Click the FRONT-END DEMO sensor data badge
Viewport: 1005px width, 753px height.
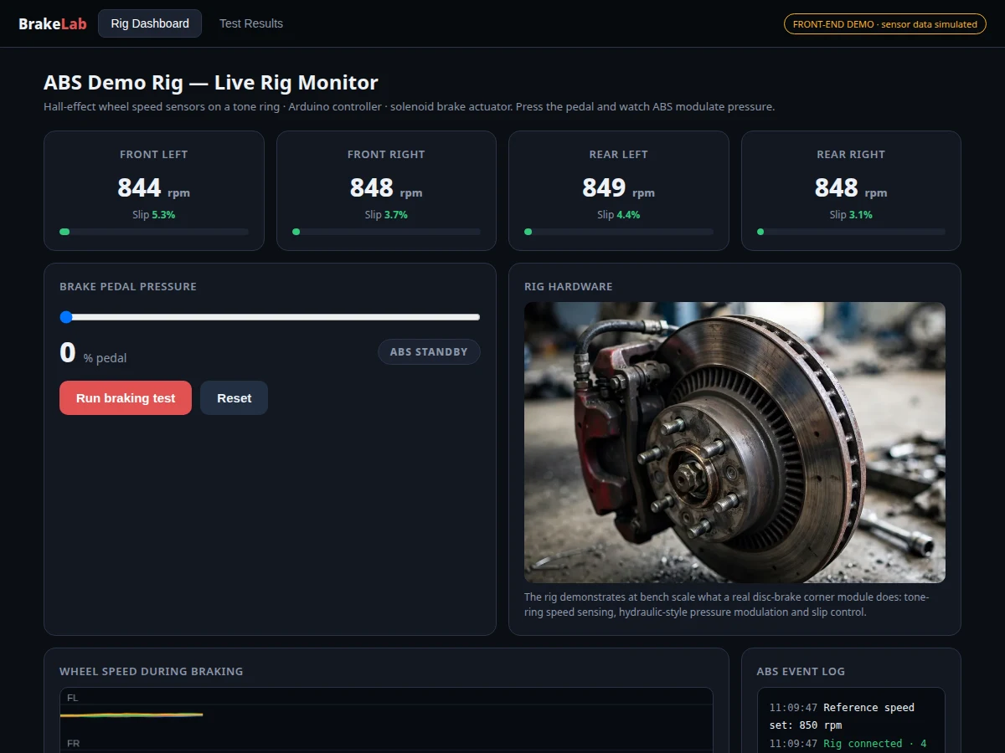pyautogui.click(x=885, y=24)
